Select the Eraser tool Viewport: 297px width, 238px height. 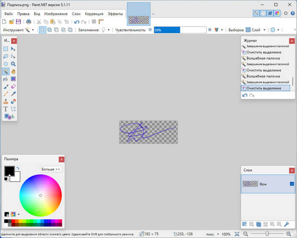(13, 86)
